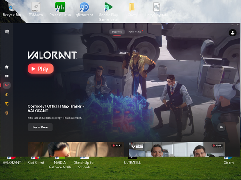Open the V25 video thumbnail card
Image resolution: width=241 pixels, height=180 pixels.
tap(177, 149)
